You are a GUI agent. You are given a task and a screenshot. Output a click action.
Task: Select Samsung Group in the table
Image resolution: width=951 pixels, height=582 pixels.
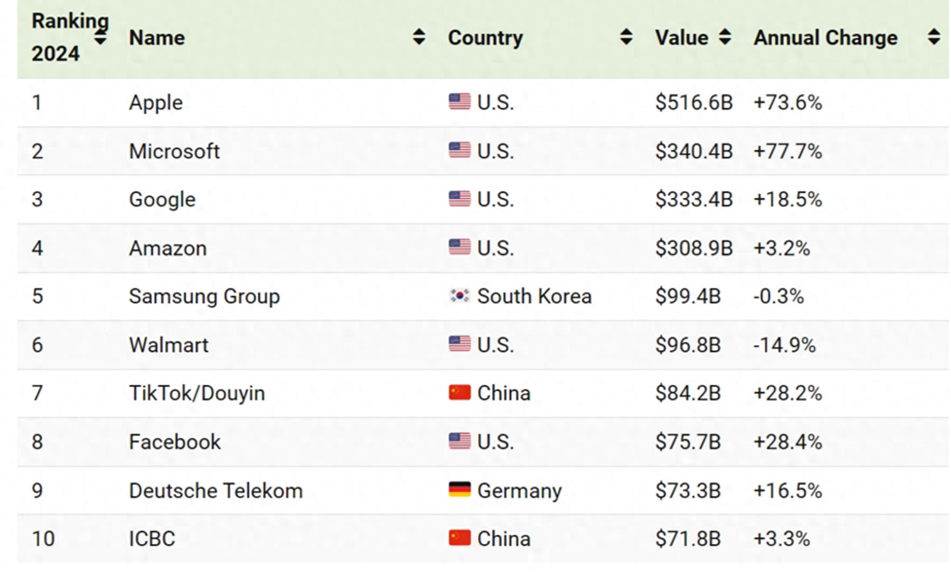click(204, 296)
